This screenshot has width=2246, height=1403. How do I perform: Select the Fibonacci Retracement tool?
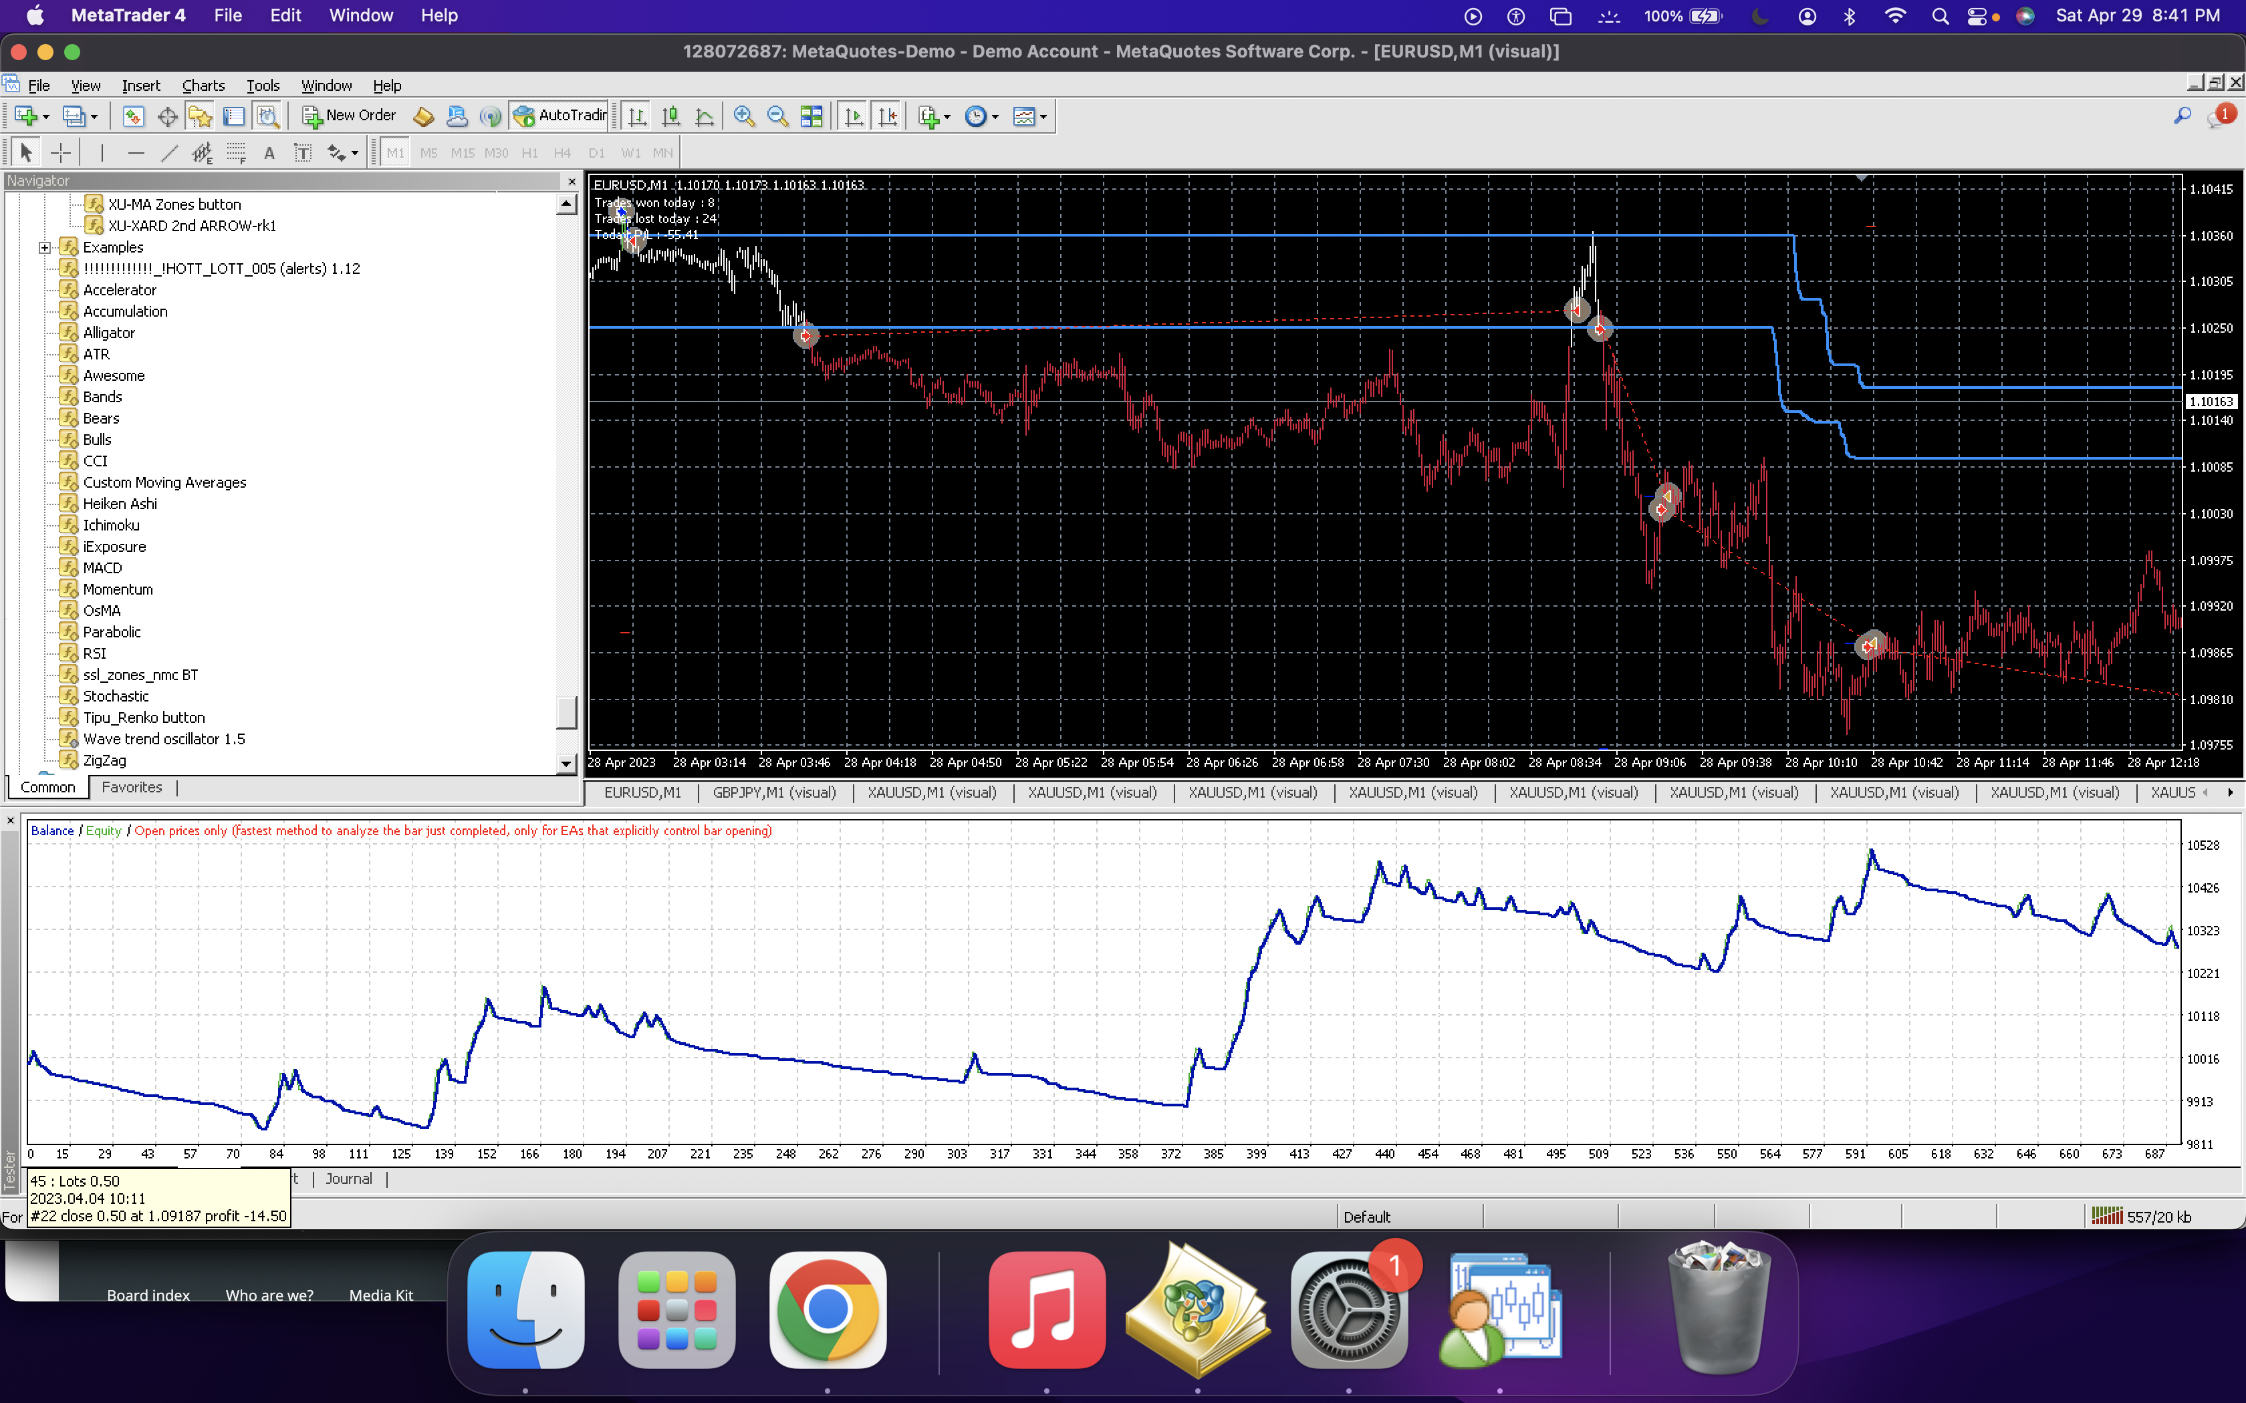pyautogui.click(x=237, y=153)
